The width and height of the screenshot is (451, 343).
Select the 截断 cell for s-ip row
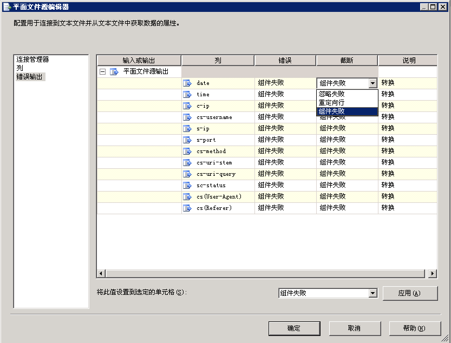347,129
